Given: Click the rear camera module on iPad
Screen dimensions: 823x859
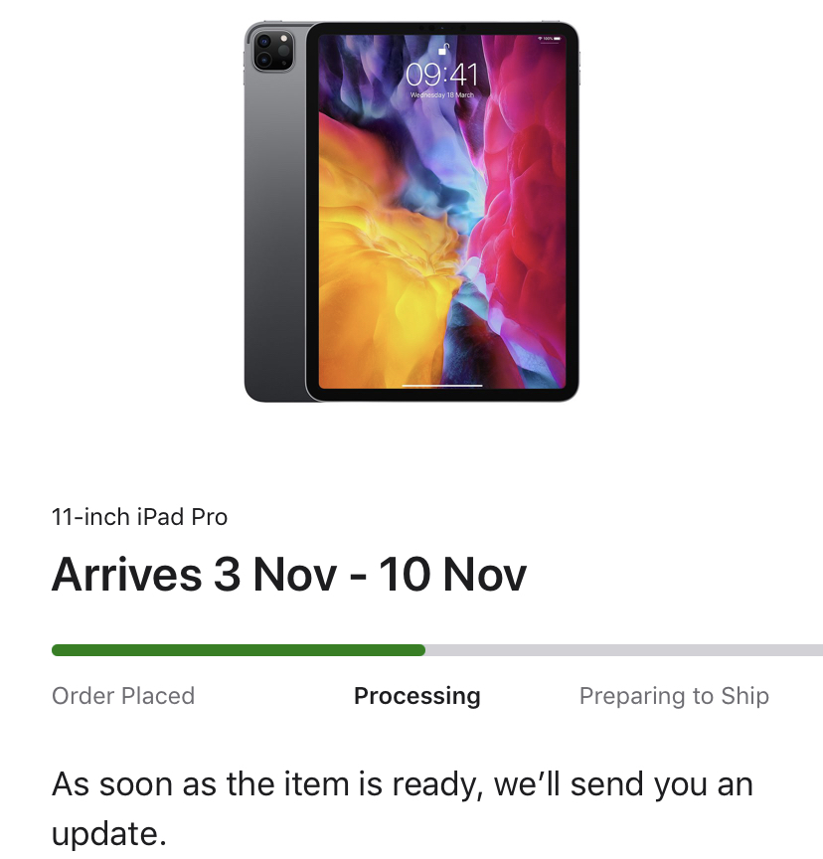Looking at the screenshot, I should tap(273, 51).
